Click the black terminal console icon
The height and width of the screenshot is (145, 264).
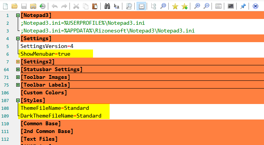click(231, 6)
